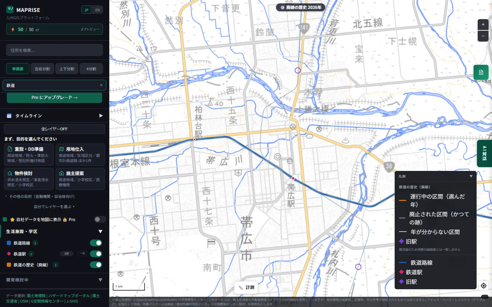Viewport: 492px width, 307px height.
Task: Clear the 鉄道 filter with the X icon
Action: click(x=101, y=85)
